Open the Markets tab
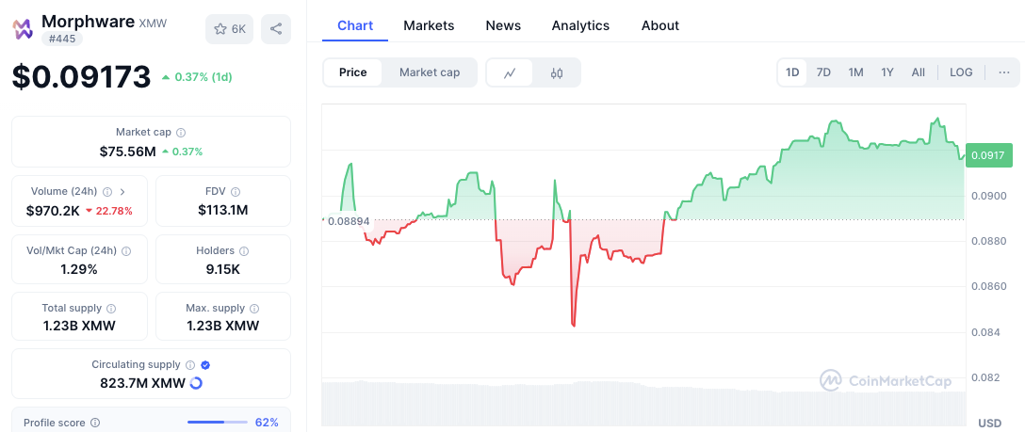This screenshot has height=432, width=1025. coord(429,25)
